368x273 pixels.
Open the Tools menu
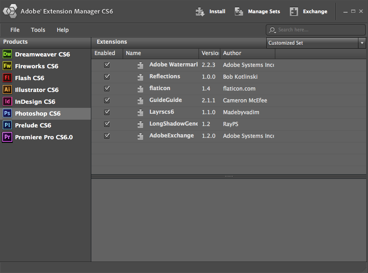[38, 30]
